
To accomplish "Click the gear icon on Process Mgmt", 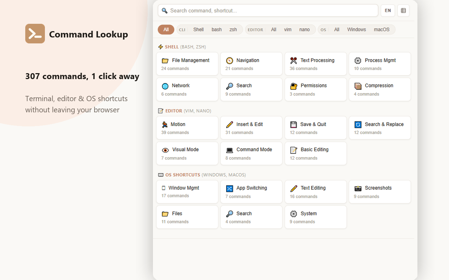I will 358,61.
